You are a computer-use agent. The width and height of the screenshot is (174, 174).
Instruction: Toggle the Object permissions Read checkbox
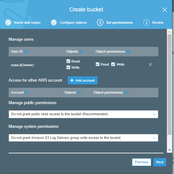coord(97,64)
